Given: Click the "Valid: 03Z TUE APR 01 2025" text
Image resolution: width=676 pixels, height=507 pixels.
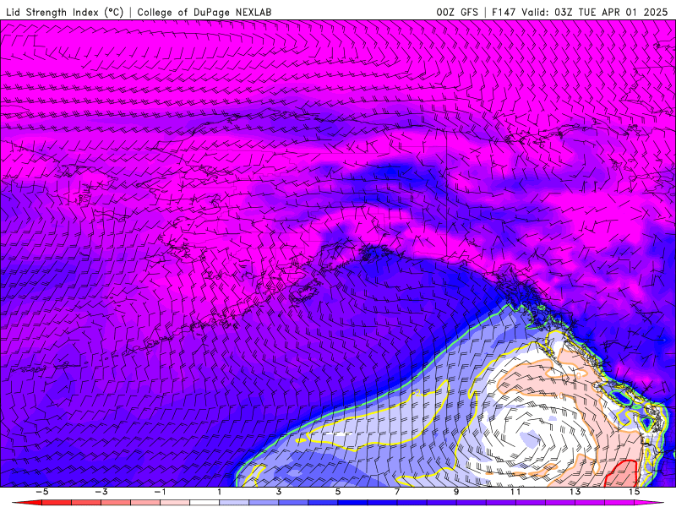Looking at the screenshot, I should (x=595, y=12).
